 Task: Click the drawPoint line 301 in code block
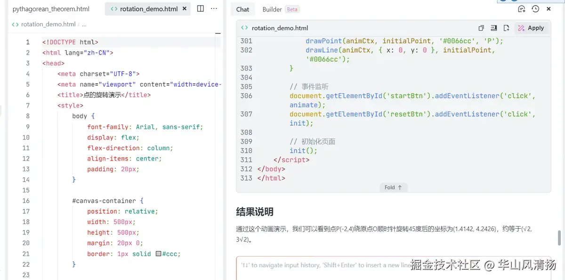[x=404, y=41]
